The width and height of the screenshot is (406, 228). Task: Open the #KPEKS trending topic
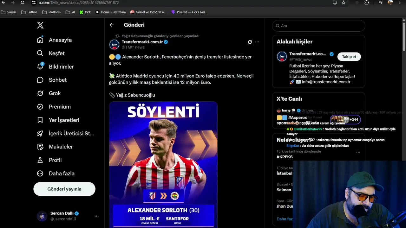pos(285,157)
